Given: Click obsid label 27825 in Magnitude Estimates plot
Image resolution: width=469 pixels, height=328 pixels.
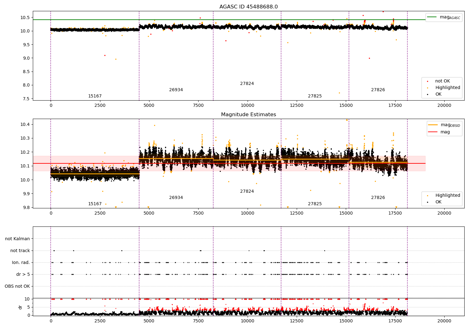Looking at the screenshot, I should (x=315, y=204).
